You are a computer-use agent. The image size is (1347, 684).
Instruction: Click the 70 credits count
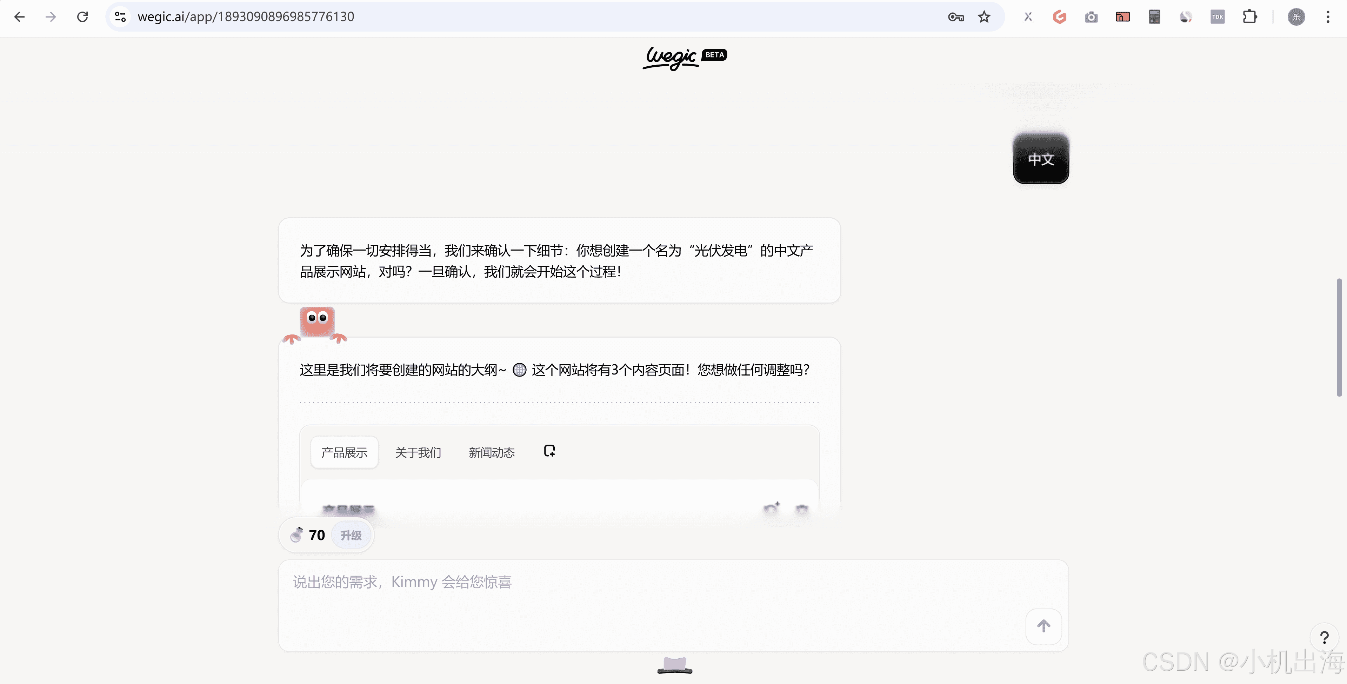[x=317, y=535]
